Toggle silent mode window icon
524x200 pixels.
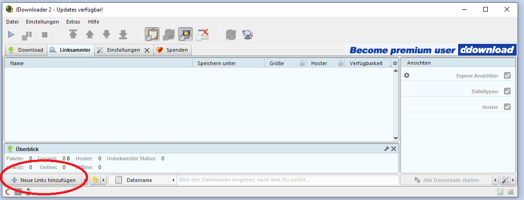(203, 34)
